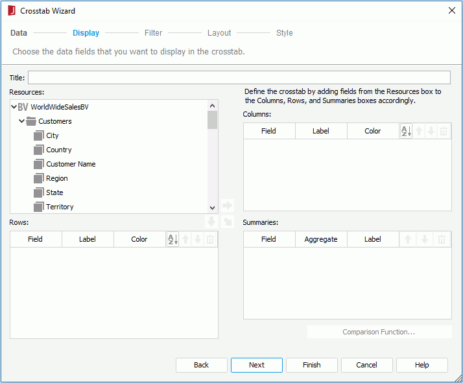
Task: Click delete trash icon in Rows toolbar
Action: [210, 239]
